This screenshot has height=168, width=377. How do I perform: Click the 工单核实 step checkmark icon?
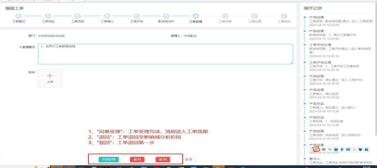(48, 16)
